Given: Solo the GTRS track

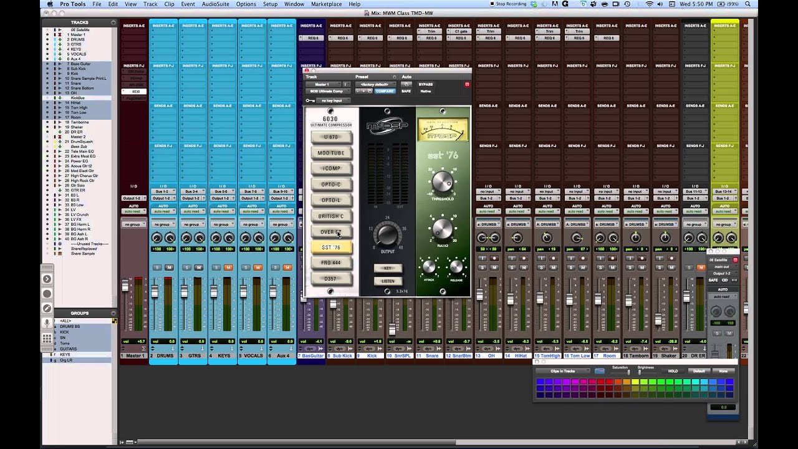Looking at the screenshot, I should [x=186, y=268].
